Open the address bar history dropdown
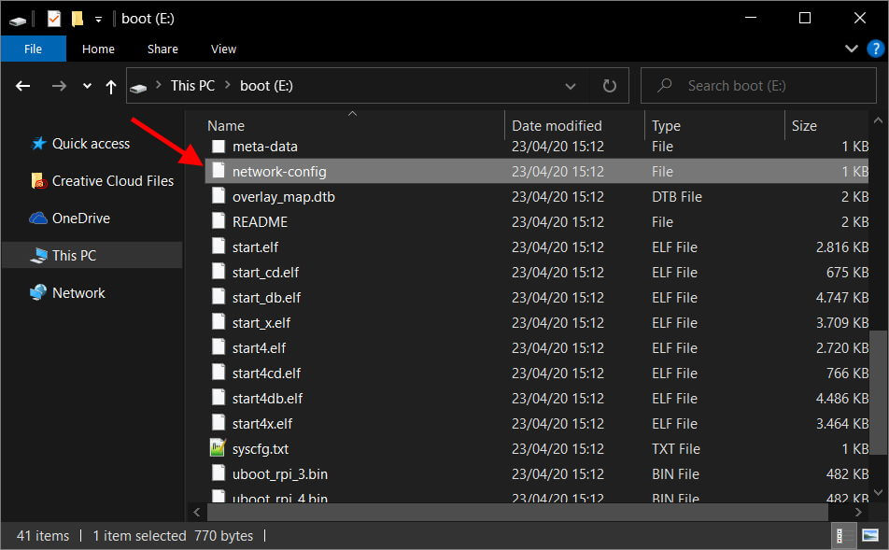Image resolution: width=889 pixels, height=550 pixels. (x=571, y=86)
